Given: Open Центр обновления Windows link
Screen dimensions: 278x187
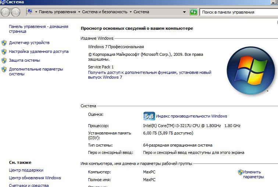Looking at the screenshot, I should (x=35, y=178).
